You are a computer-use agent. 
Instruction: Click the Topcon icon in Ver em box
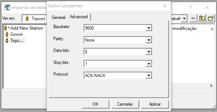pos(27,18)
